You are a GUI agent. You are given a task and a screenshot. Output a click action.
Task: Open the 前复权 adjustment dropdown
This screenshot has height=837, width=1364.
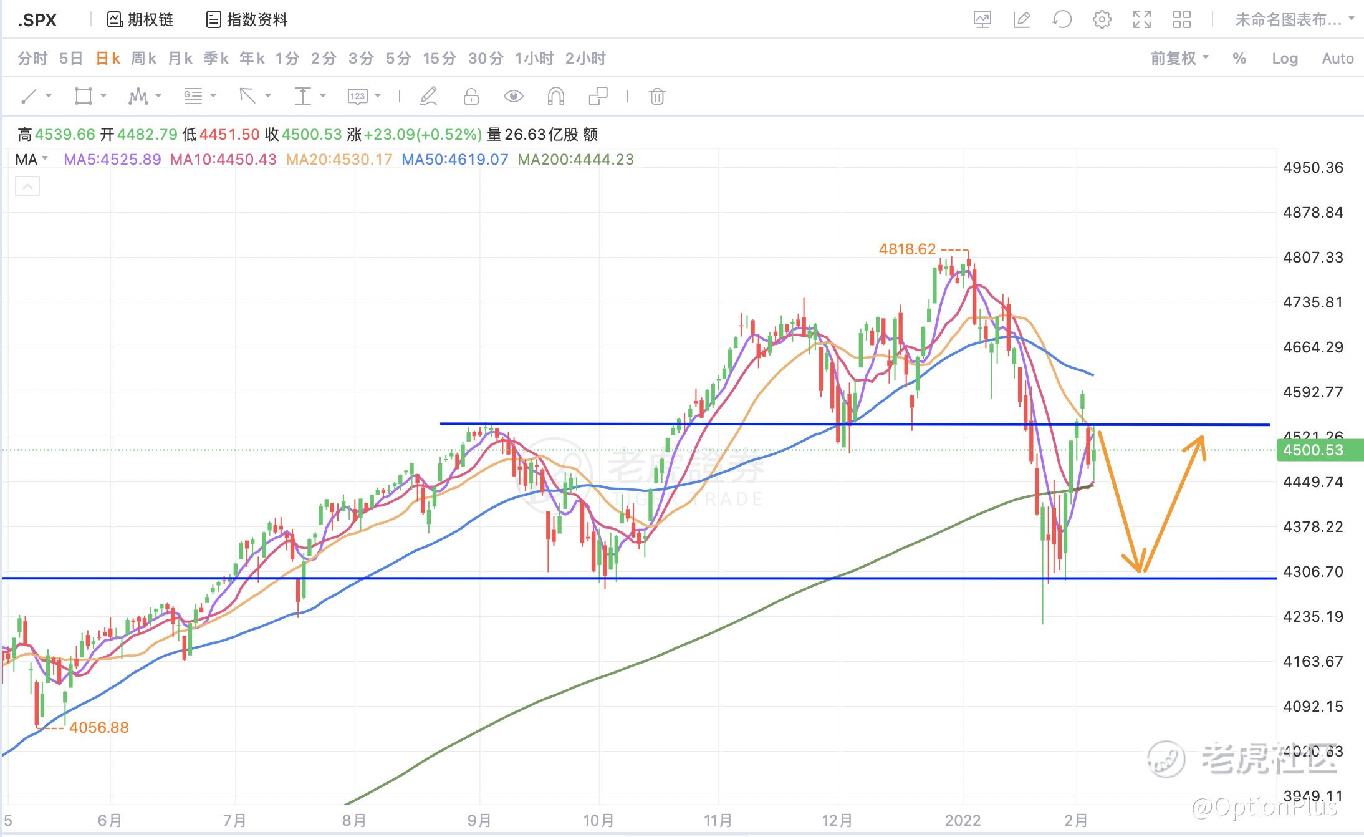coord(1179,59)
